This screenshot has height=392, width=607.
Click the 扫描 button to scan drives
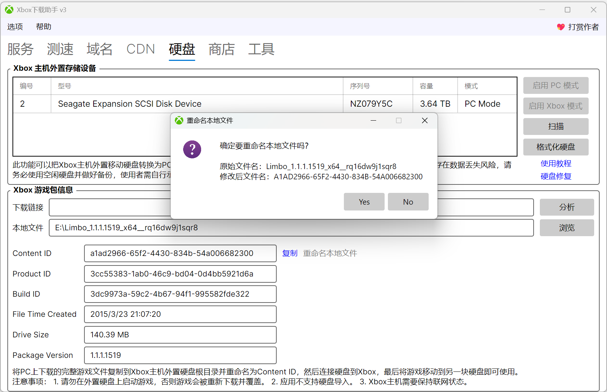(556, 127)
